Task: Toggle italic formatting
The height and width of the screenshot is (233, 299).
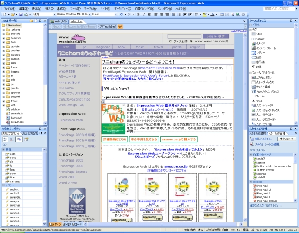Action: click(144, 14)
